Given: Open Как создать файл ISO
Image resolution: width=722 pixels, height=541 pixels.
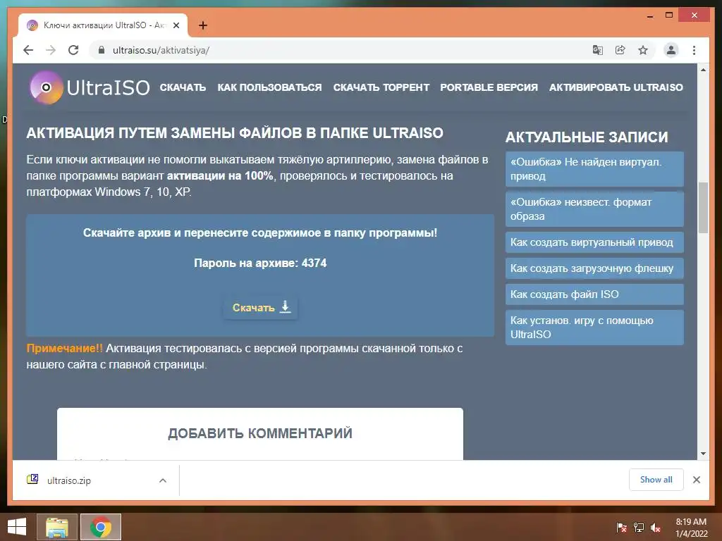Looking at the screenshot, I should [594, 294].
